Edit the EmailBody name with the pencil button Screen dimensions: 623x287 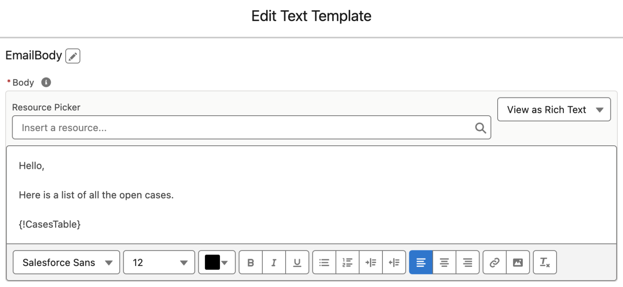[x=73, y=56]
